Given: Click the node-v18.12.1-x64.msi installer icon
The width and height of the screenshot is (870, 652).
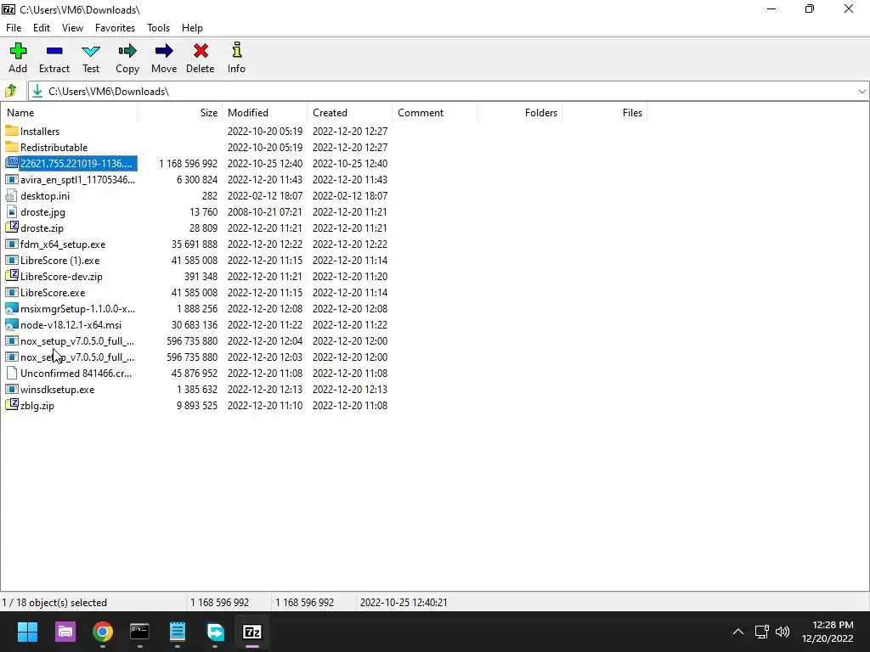Looking at the screenshot, I should tap(12, 324).
